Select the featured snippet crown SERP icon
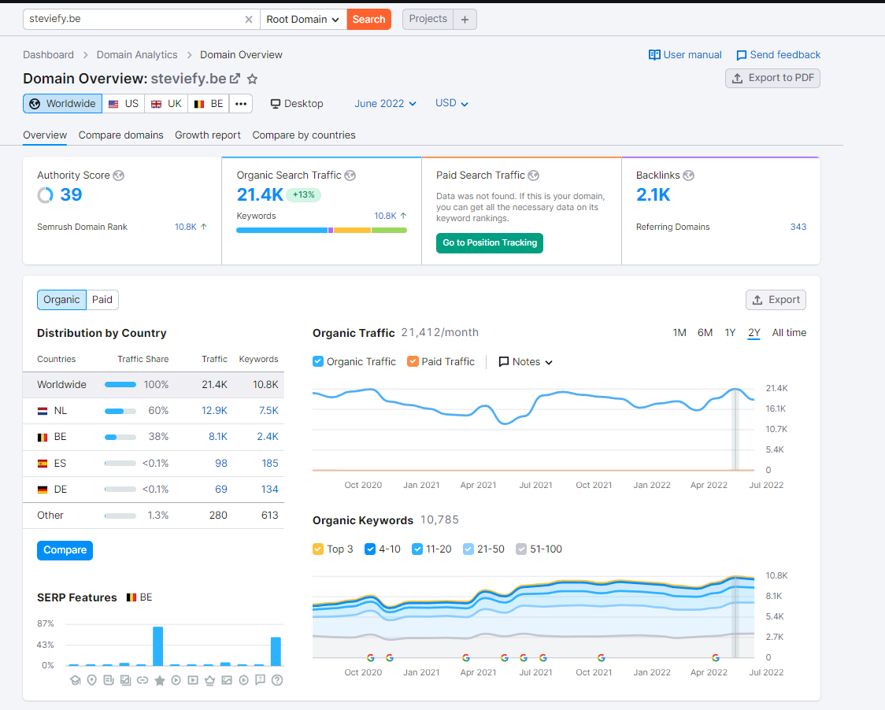The height and width of the screenshot is (710, 885). click(210, 680)
